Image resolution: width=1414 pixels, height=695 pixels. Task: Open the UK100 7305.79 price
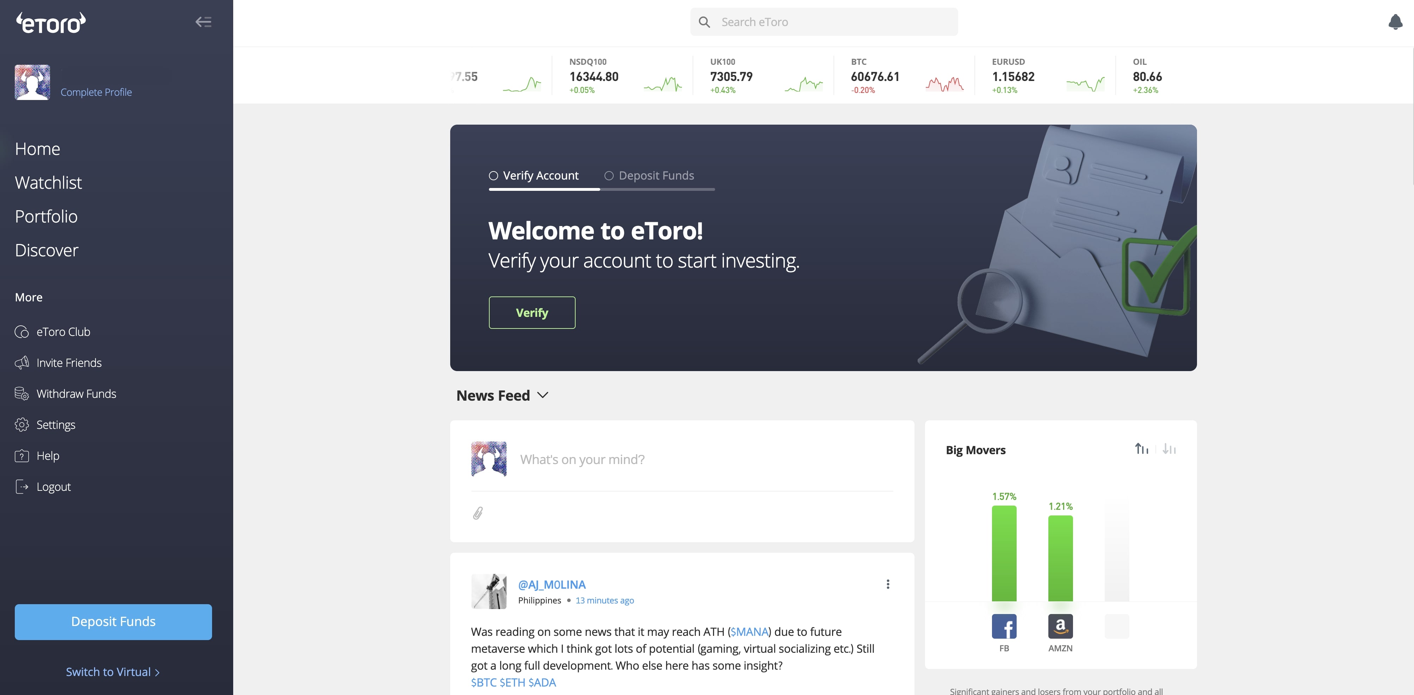coord(731,77)
